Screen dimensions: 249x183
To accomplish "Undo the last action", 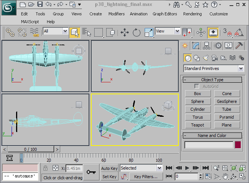I will click(x=49, y=4).
